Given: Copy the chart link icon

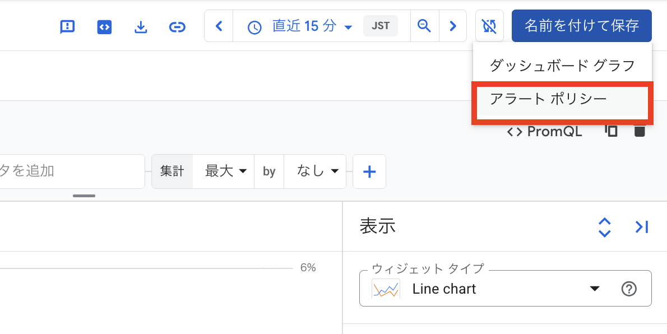Looking at the screenshot, I should click(177, 26).
